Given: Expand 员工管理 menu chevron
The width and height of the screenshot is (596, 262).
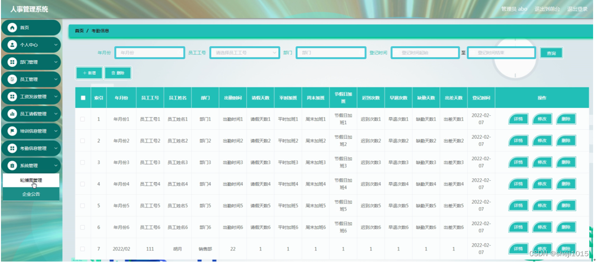Looking at the screenshot, I should 55,79.
